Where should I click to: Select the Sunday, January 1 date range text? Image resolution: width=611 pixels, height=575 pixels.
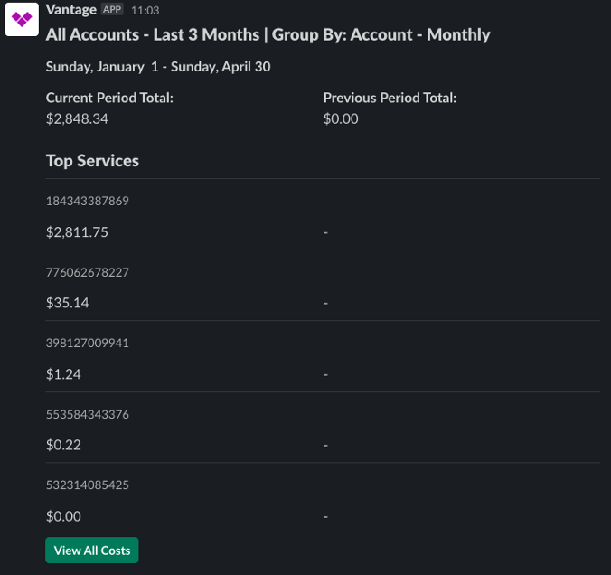(x=158, y=66)
